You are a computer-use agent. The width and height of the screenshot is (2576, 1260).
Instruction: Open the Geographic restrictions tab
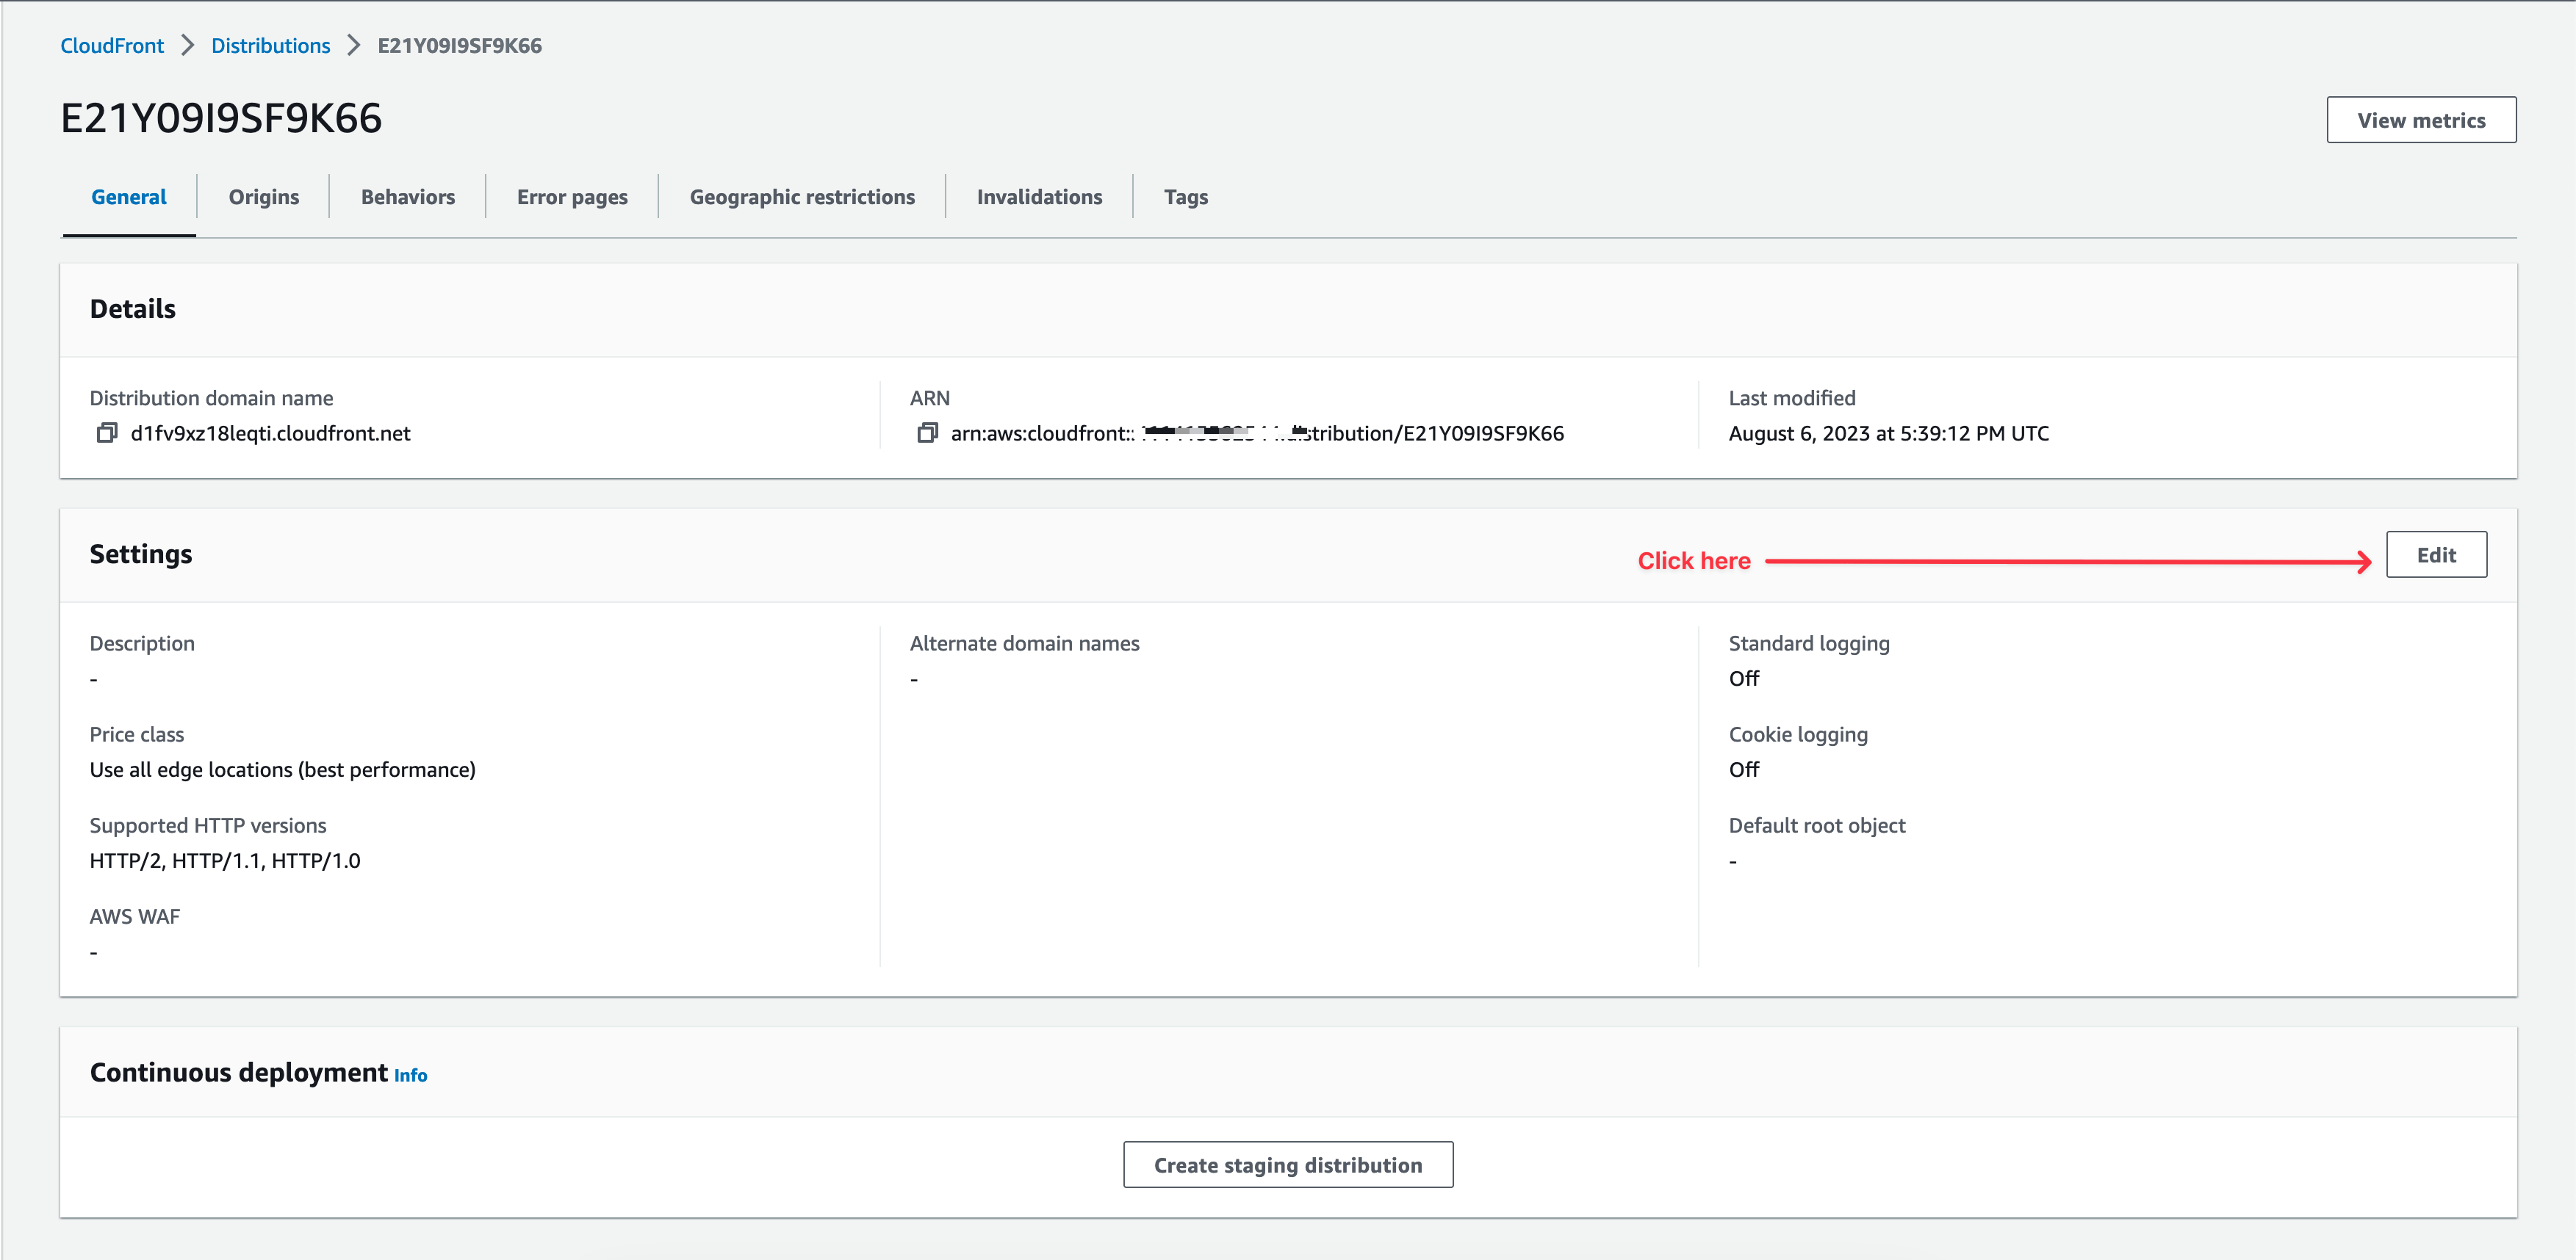click(802, 197)
